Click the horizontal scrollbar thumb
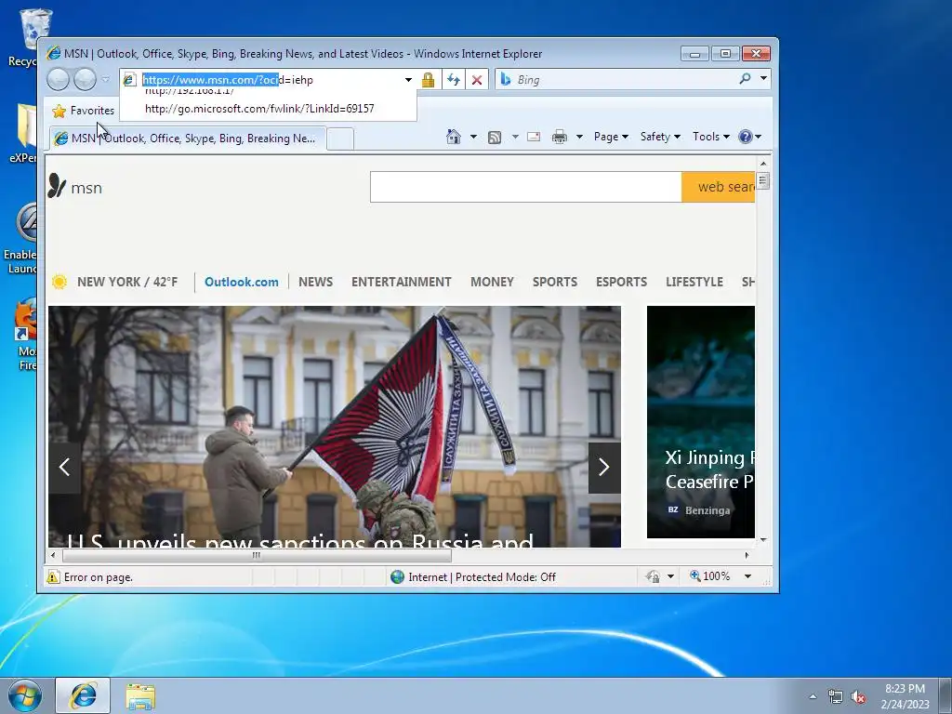The height and width of the screenshot is (714, 952). click(x=257, y=555)
